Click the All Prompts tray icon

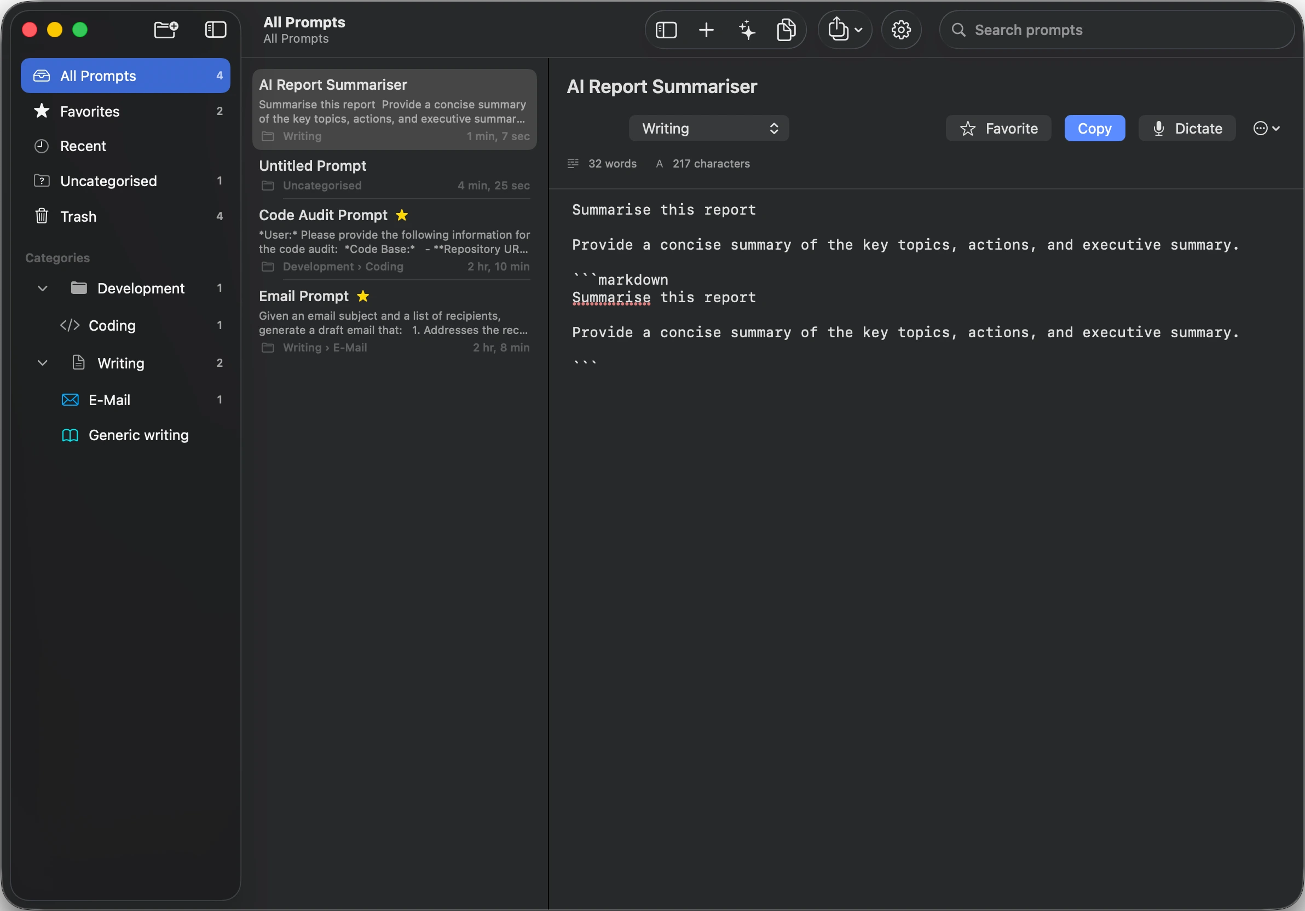point(42,76)
